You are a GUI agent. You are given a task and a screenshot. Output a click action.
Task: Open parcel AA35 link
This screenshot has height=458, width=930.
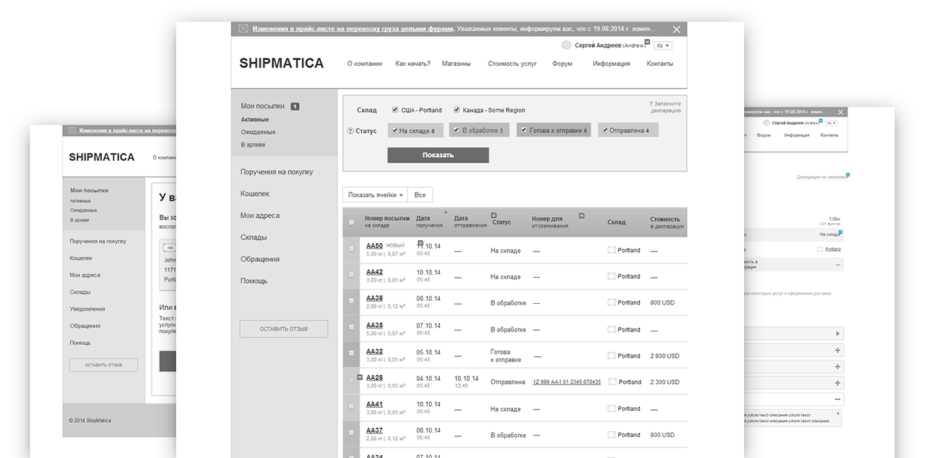tap(375, 326)
